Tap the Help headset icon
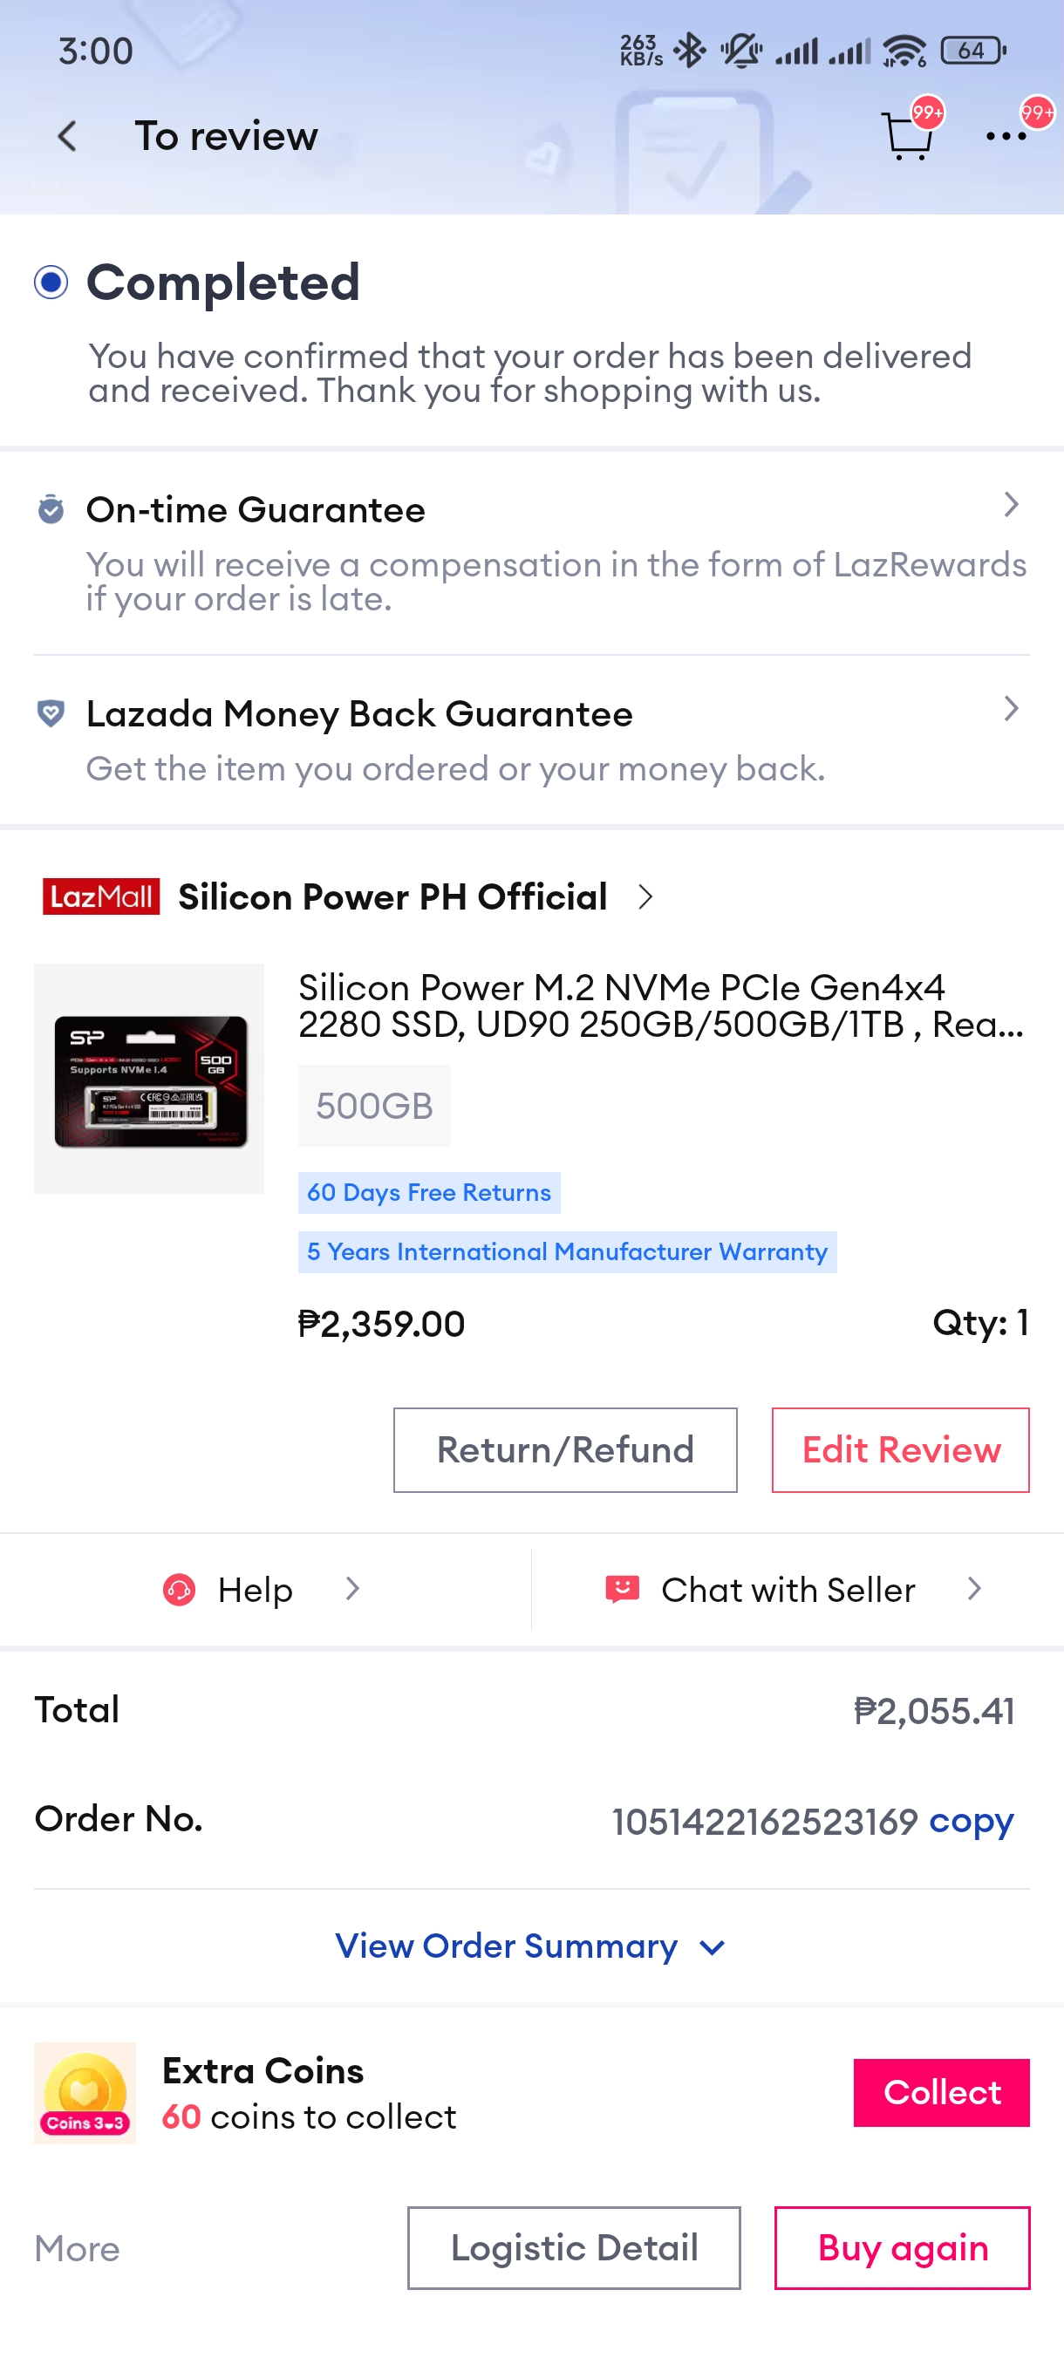This screenshot has height=2365, width=1064. pyautogui.click(x=179, y=1589)
